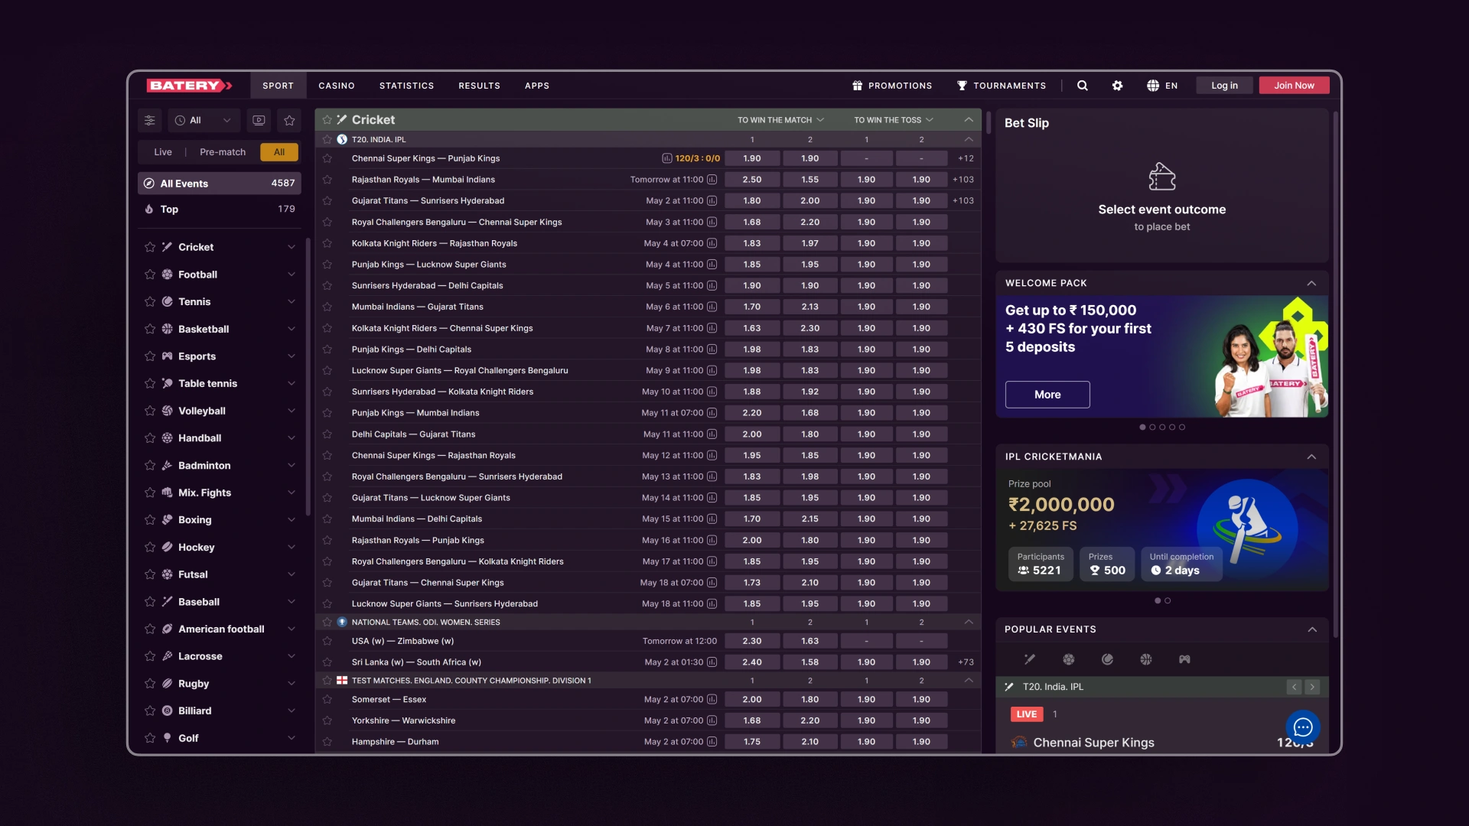Image resolution: width=1469 pixels, height=826 pixels.
Task: Click the favorites star filter button
Action: 289,120
